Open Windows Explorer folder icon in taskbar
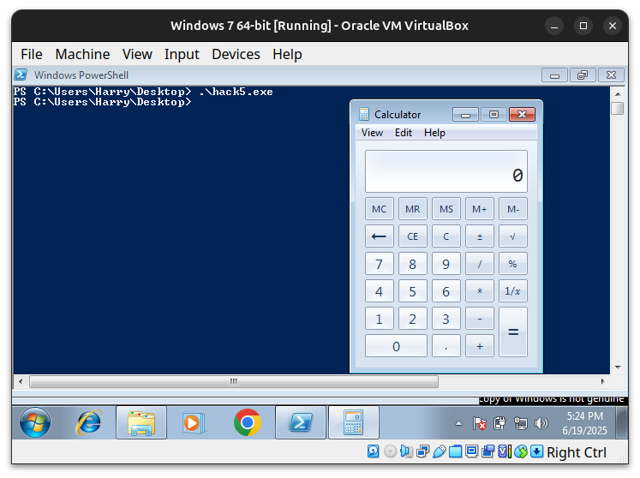640x478 pixels. (141, 422)
